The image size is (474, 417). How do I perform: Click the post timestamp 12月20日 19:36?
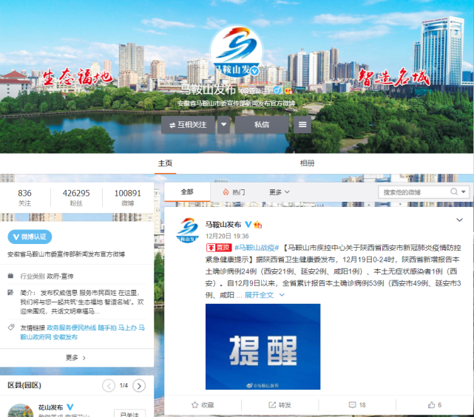coord(227,236)
